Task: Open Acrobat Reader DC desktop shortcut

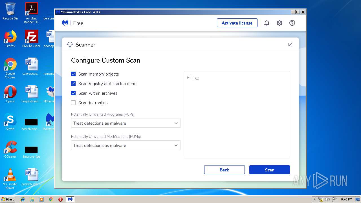Action: pos(31,13)
